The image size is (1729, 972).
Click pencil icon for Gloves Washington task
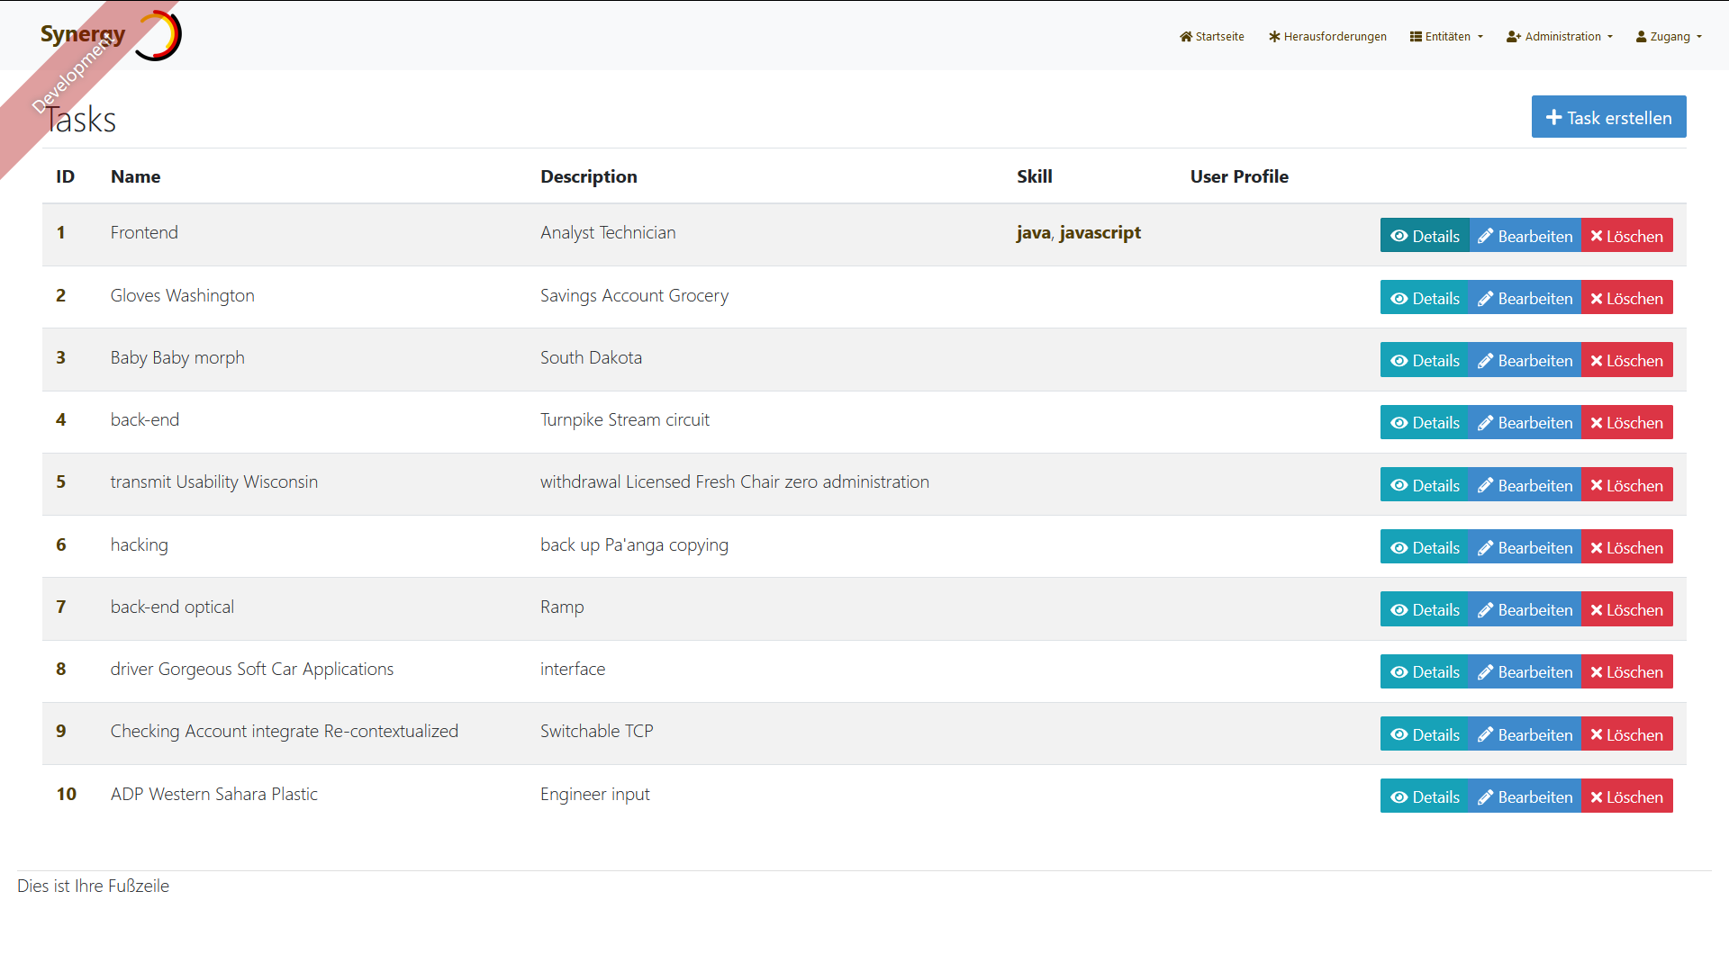[x=1485, y=299]
